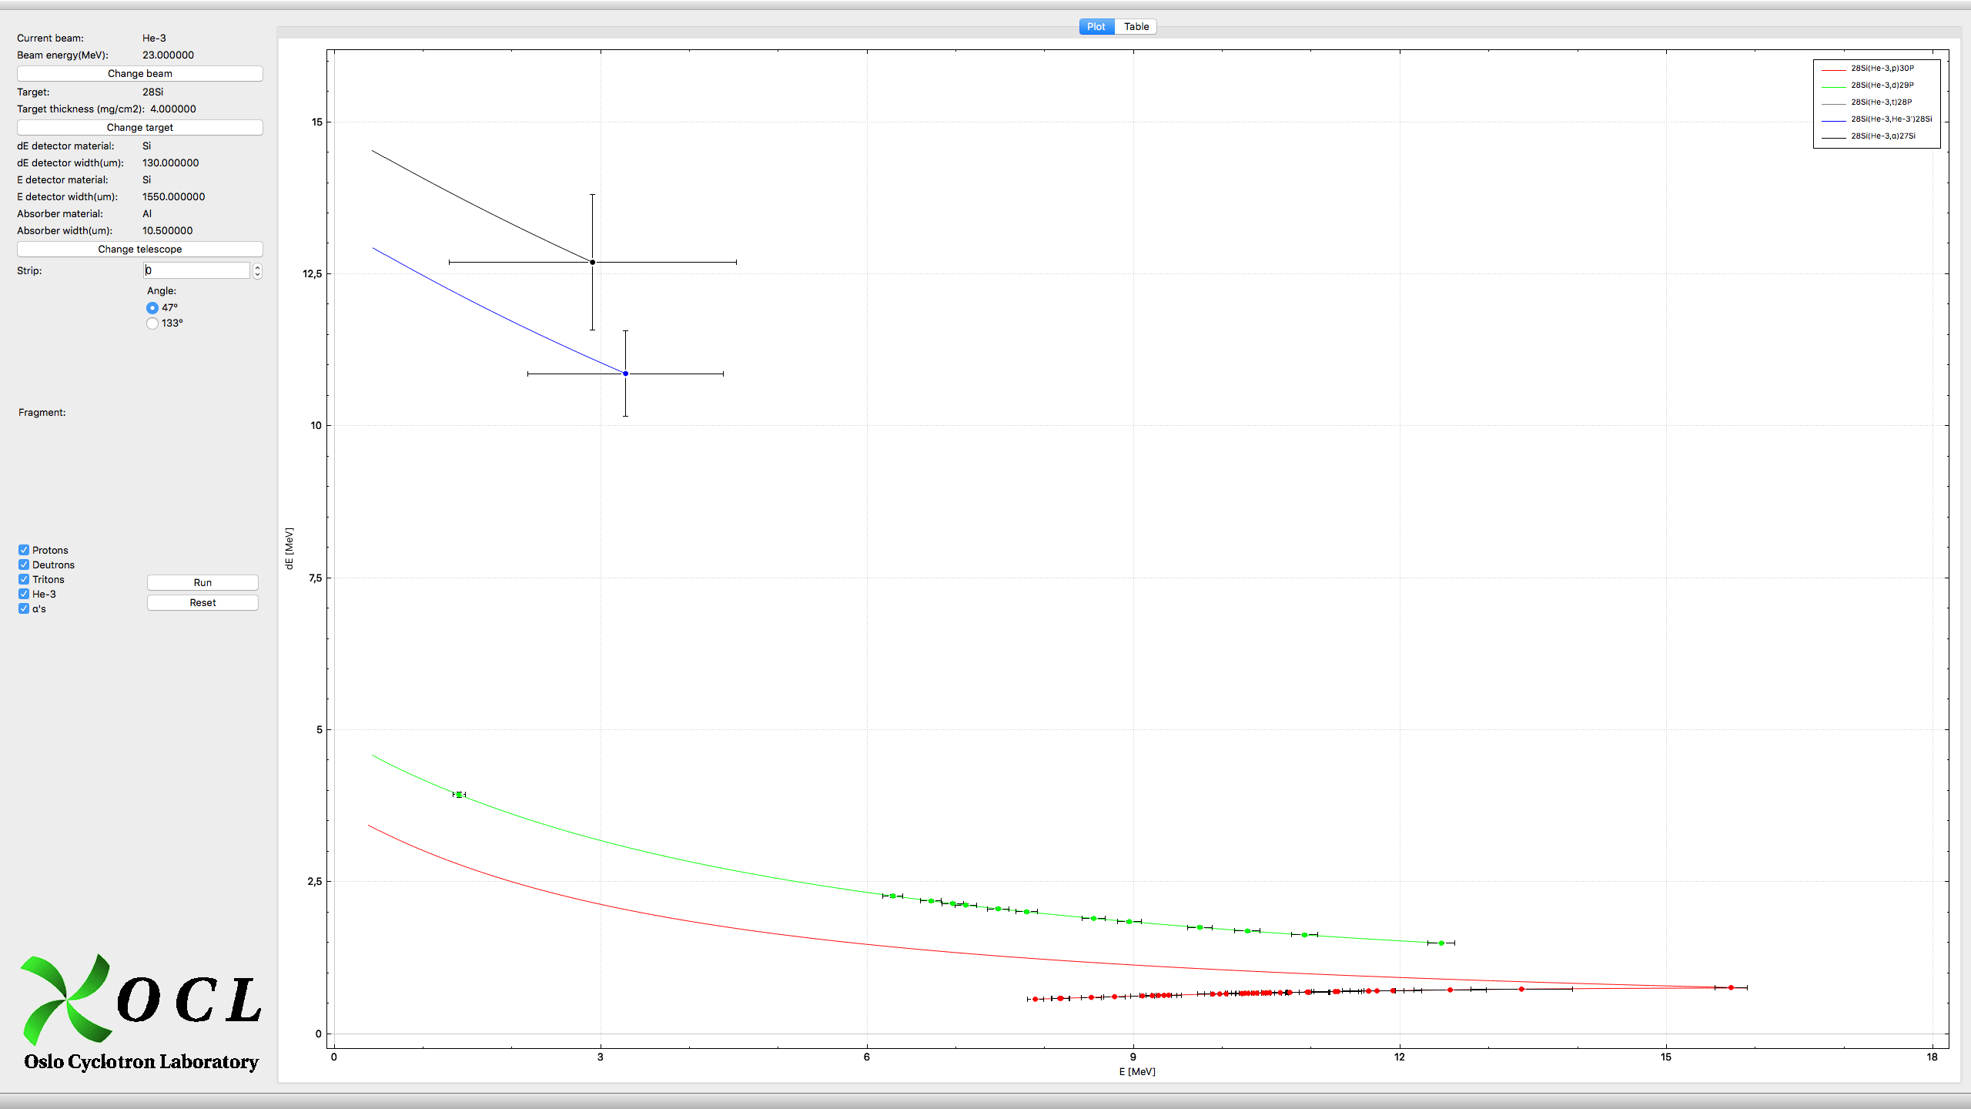Screen dimensions: 1971x1109
Task: Click the Oslo Cyclotron Laboratory logo
Action: (x=140, y=1011)
